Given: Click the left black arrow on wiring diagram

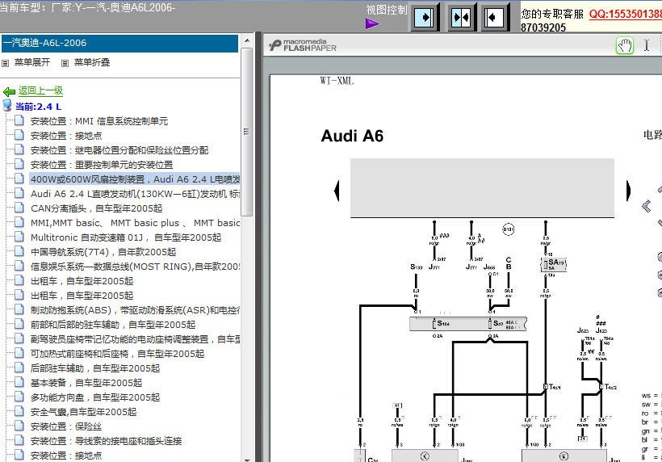Looking at the screenshot, I should (x=337, y=191).
